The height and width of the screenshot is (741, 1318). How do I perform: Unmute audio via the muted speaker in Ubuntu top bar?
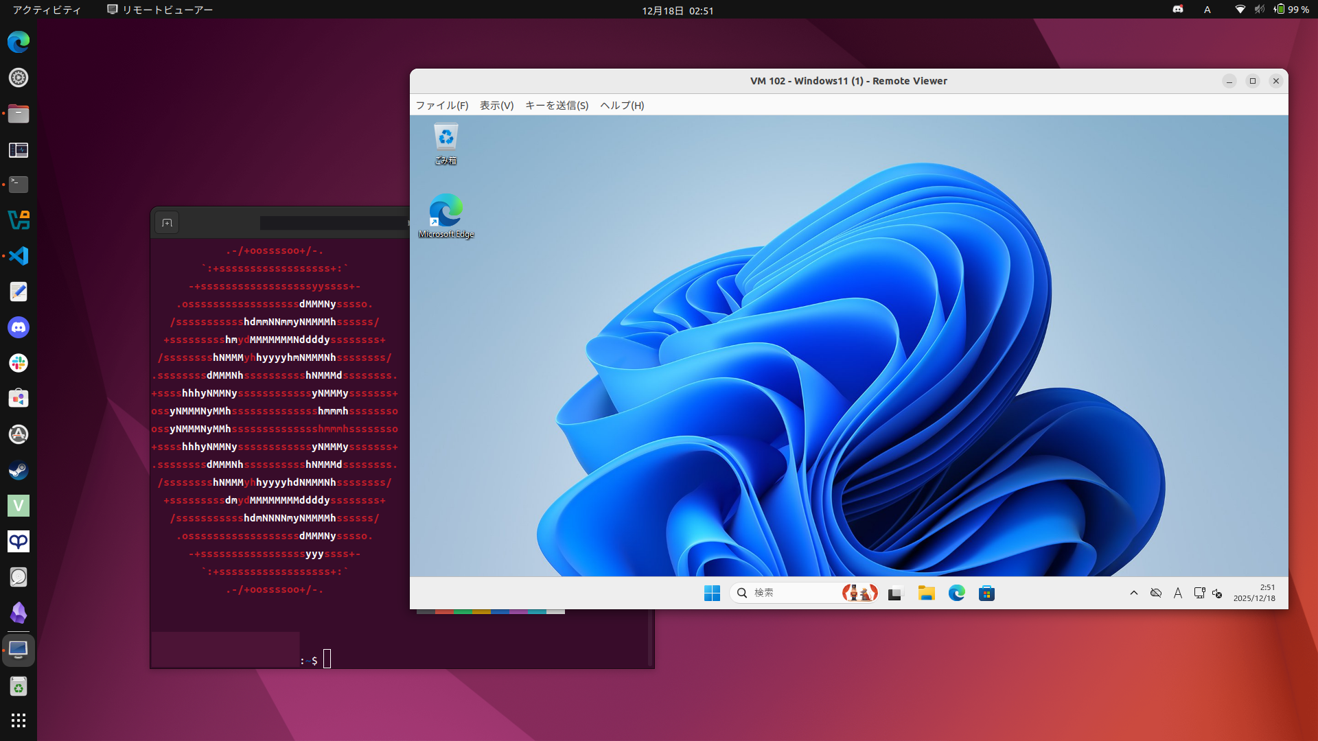(1258, 10)
